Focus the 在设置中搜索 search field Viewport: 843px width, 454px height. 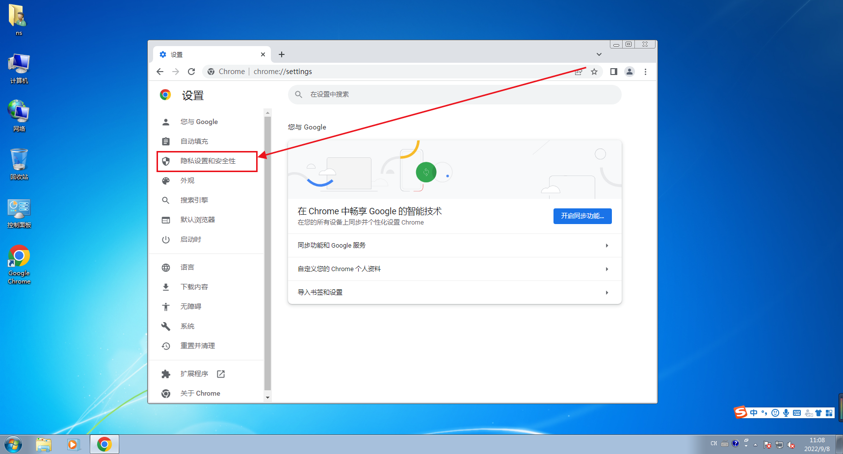455,95
